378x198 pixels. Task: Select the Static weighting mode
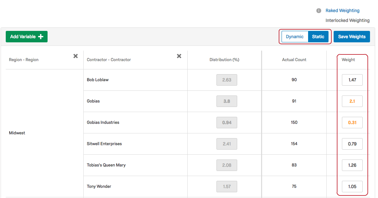click(318, 37)
